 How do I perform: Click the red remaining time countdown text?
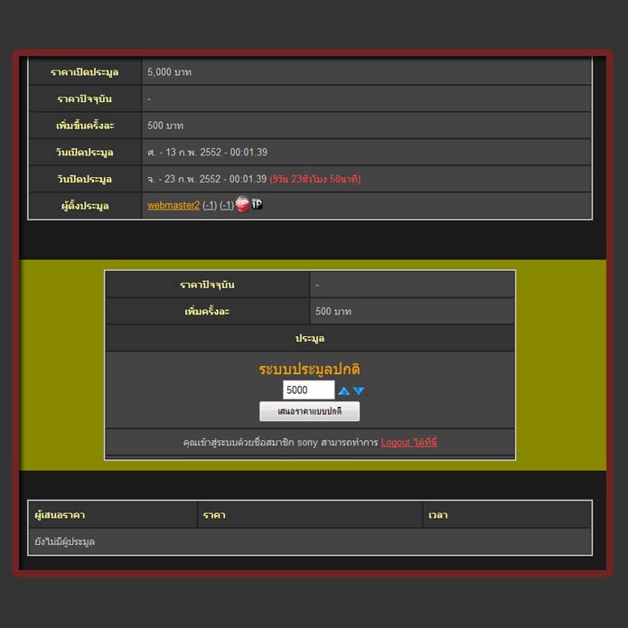point(315,179)
